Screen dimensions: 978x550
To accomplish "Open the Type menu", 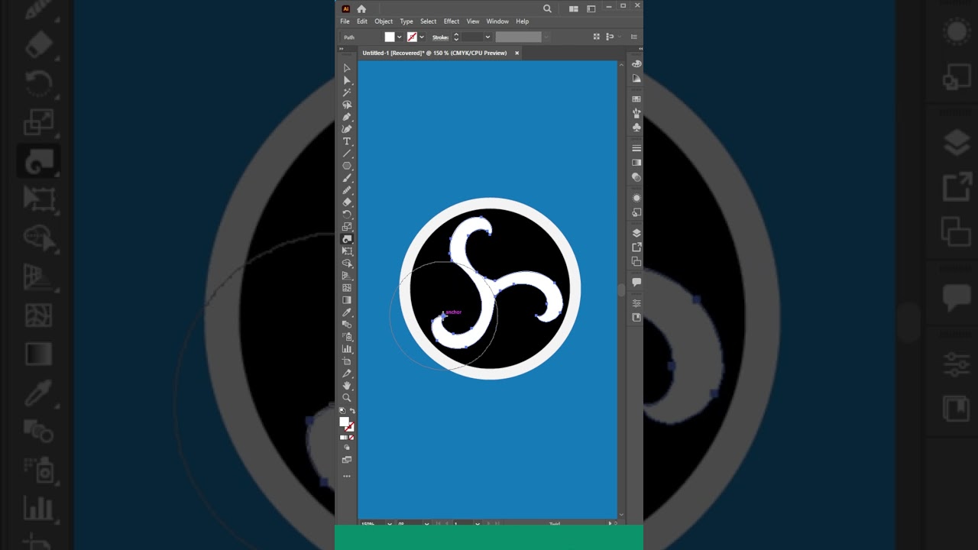I will 406,21.
